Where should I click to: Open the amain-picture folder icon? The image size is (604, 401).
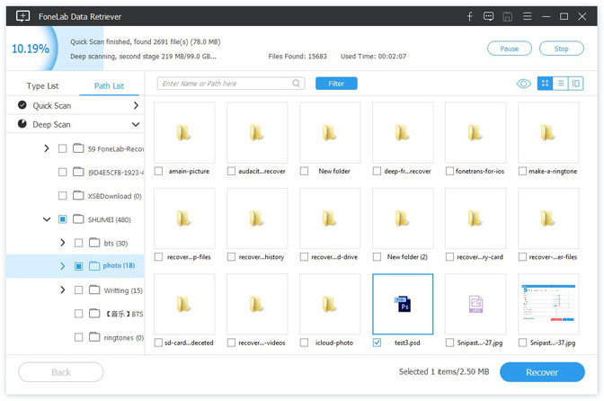coord(184,132)
